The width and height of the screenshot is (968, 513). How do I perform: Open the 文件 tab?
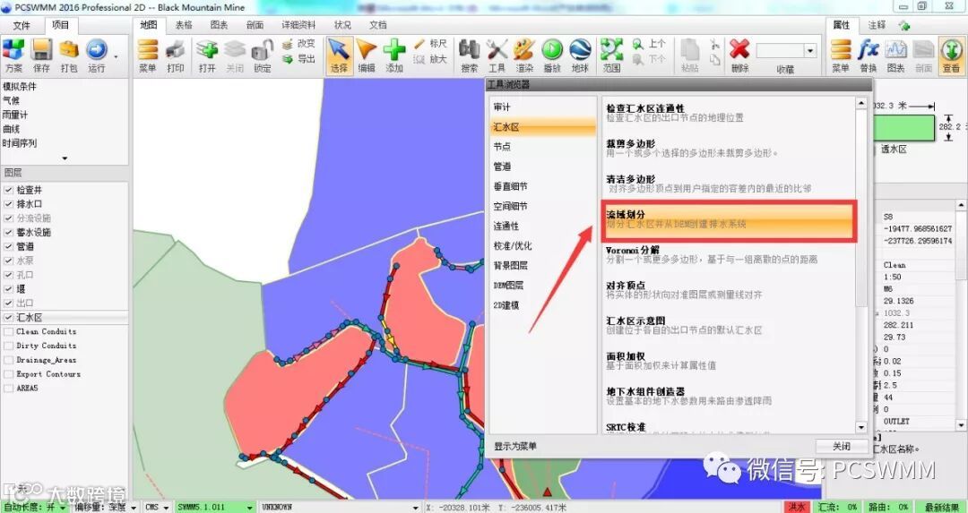click(22, 25)
